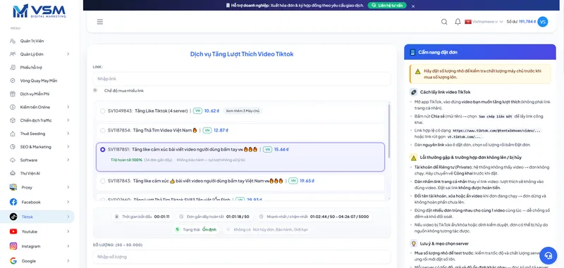The image size is (564, 268).
Task: Click the Youtube logo icon
Action: point(13,231)
